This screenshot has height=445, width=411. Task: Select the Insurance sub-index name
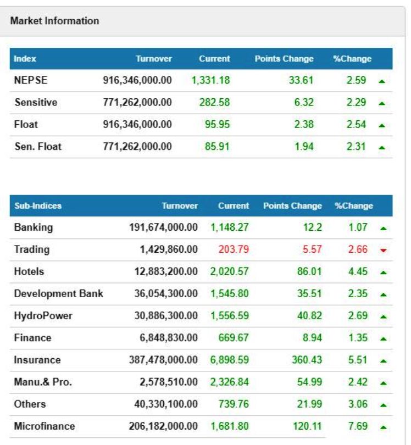tap(37, 360)
